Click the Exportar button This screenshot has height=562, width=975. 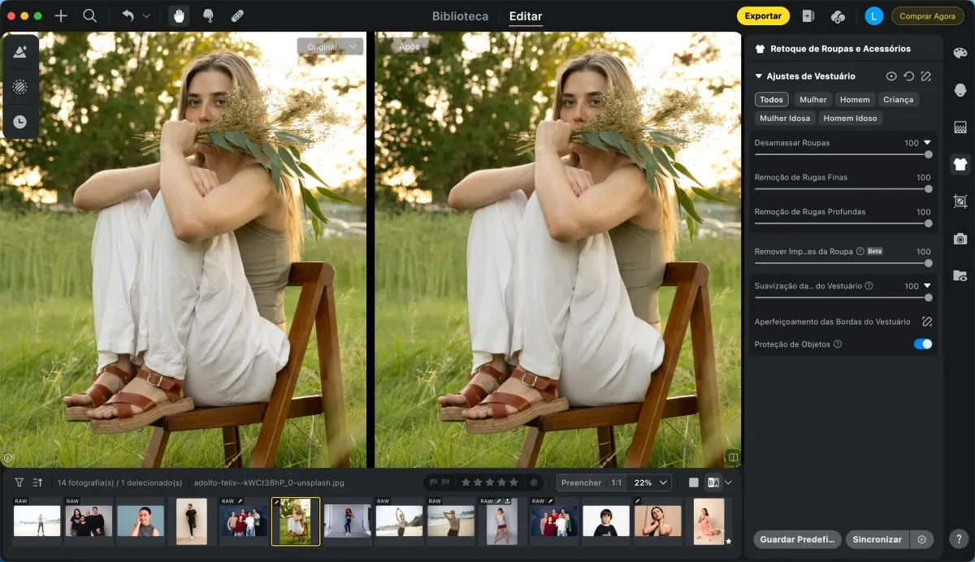pos(763,15)
